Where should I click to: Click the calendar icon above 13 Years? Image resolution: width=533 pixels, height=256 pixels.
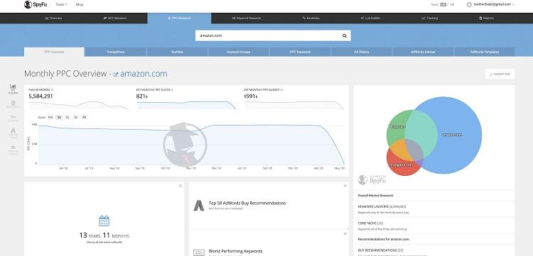coord(104,221)
